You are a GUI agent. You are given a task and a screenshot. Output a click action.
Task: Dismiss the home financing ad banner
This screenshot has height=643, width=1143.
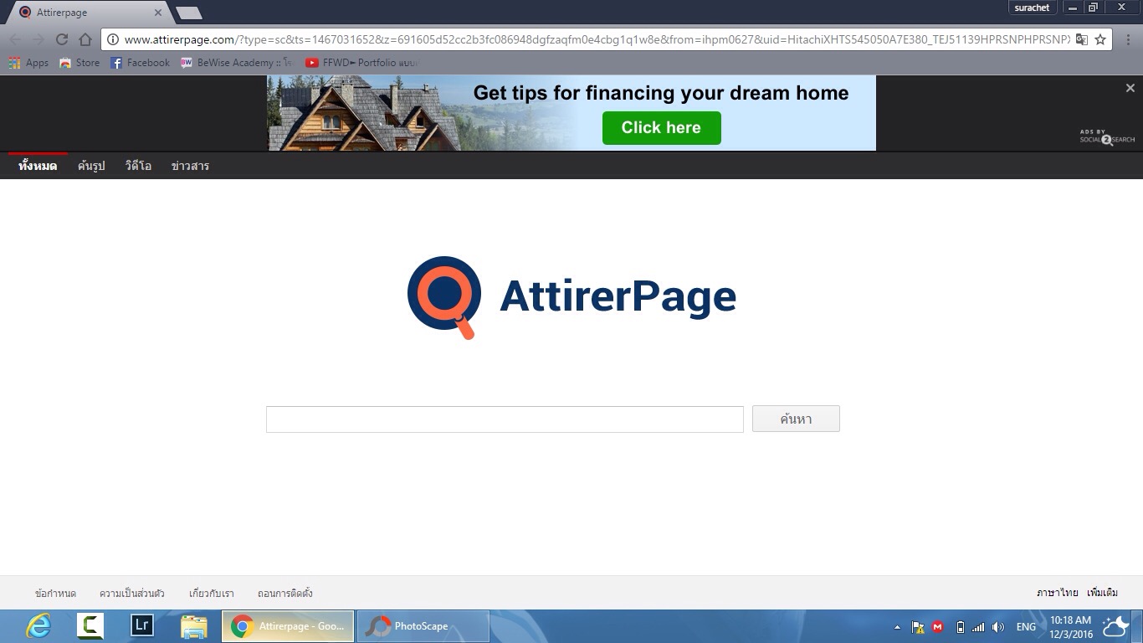coord(1130,88)
